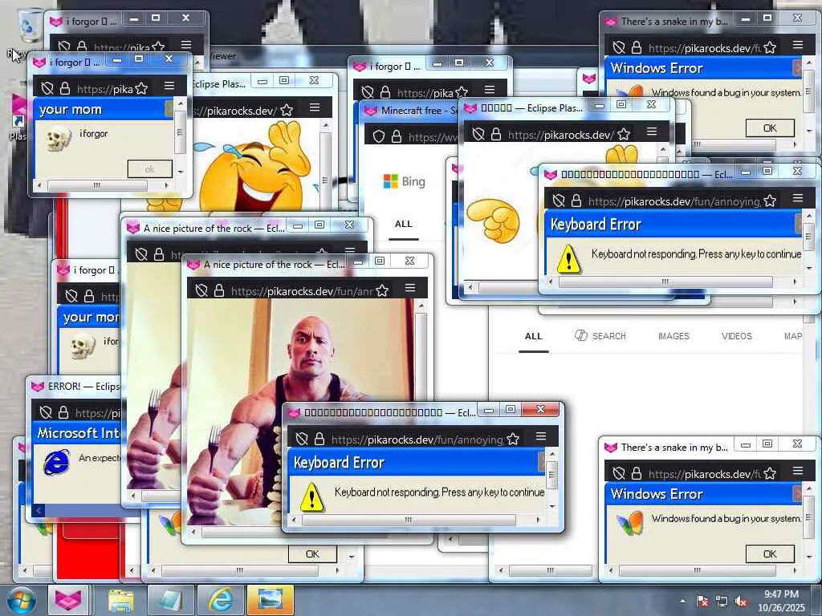Click shield icon in front rock picture window

(x=201, y=290)
